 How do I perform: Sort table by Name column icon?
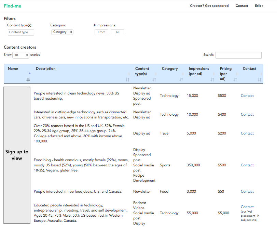pos(28,79)
